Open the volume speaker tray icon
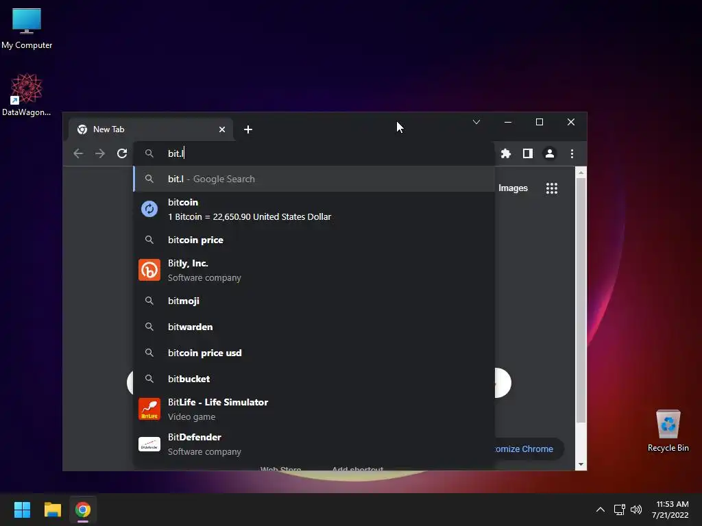The height and width of the screenshot is (526, 702). coord(636,510)
